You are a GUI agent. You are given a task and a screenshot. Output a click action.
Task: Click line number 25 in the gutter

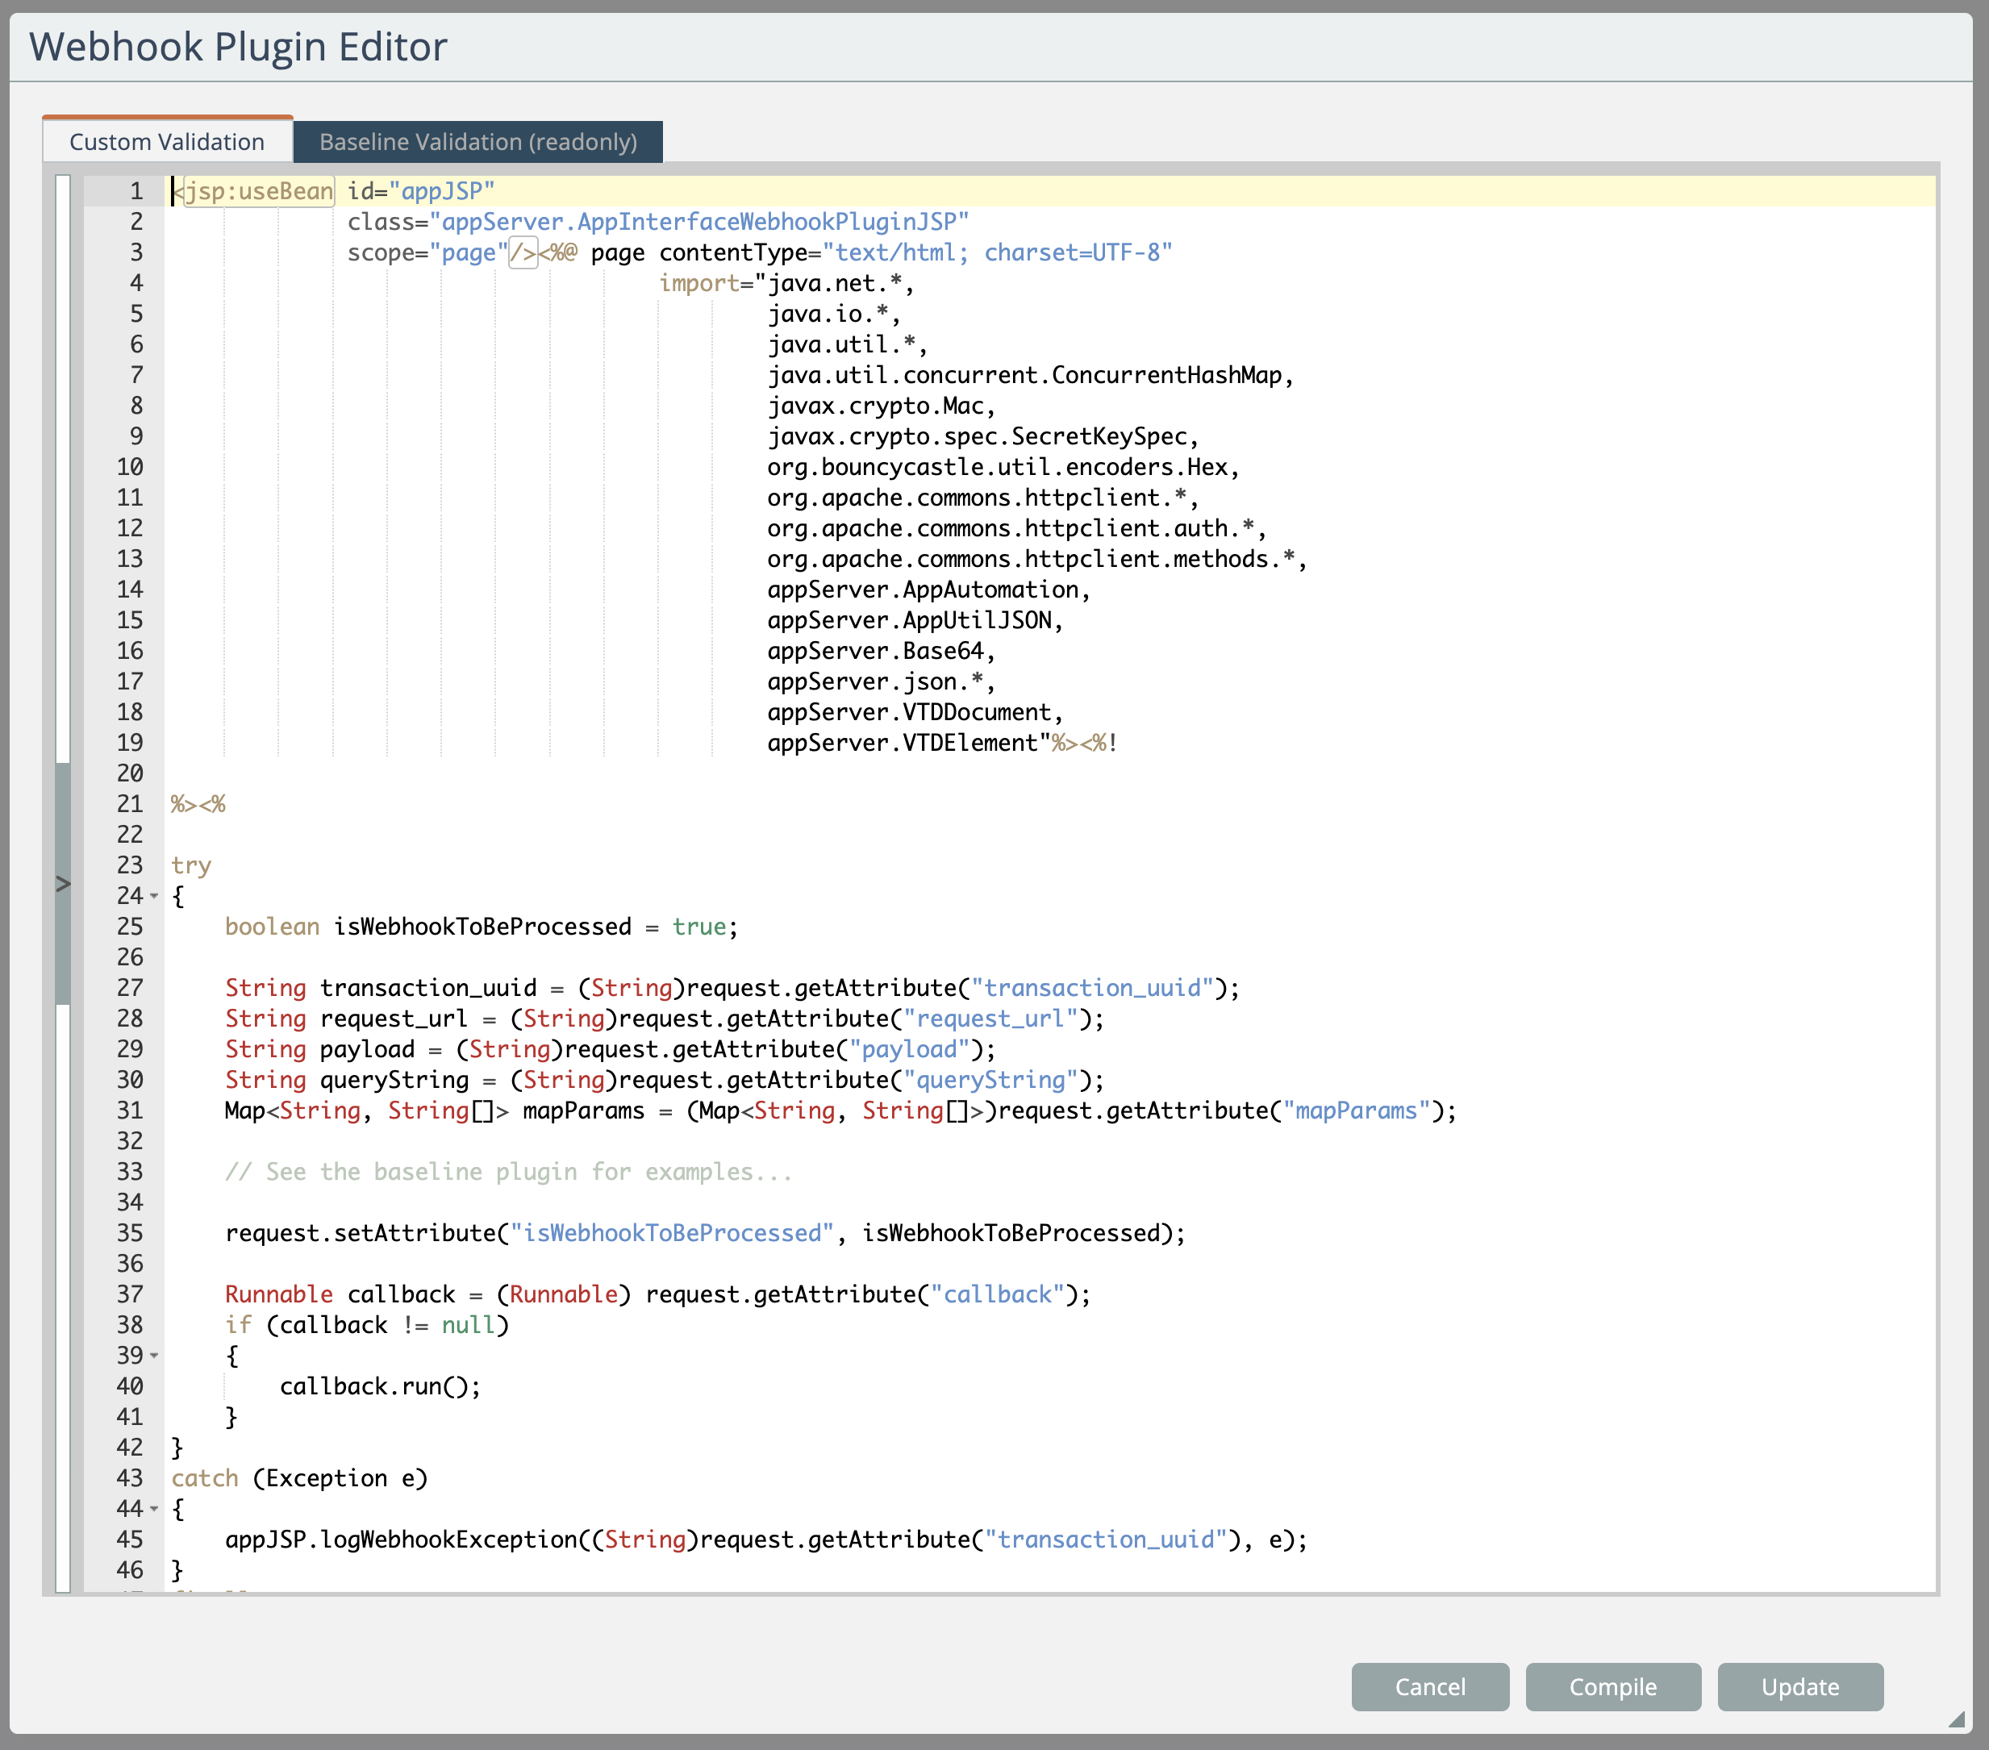129,926
